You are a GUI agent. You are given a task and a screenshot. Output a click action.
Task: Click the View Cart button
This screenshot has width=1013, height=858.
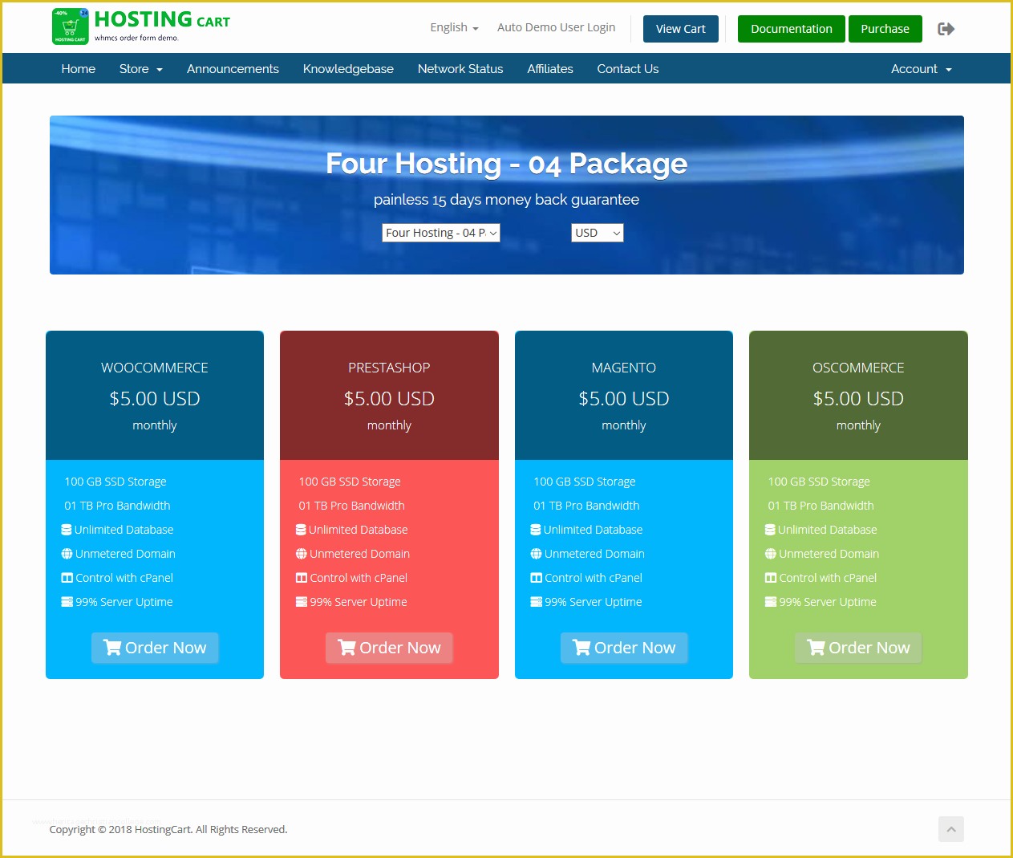681,29
